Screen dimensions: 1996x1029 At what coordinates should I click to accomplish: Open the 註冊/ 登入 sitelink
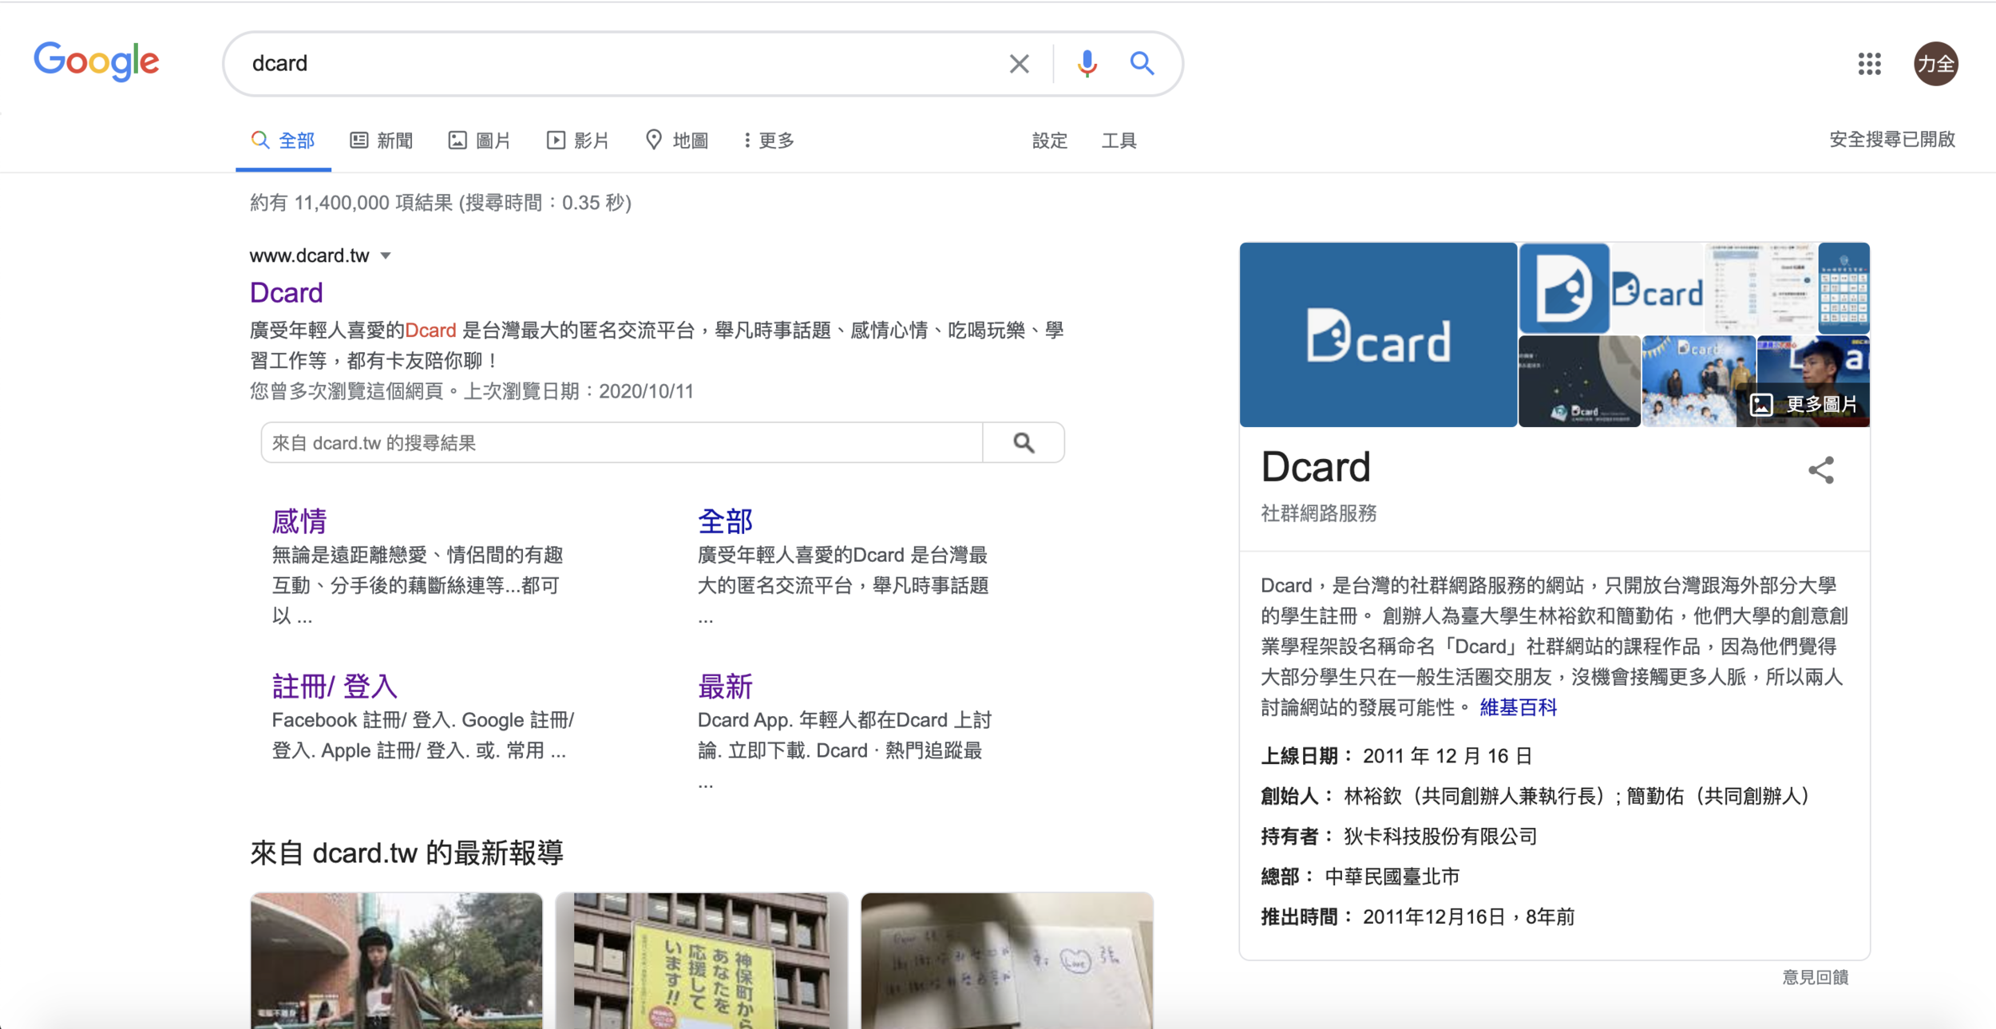tap(335, 686)
